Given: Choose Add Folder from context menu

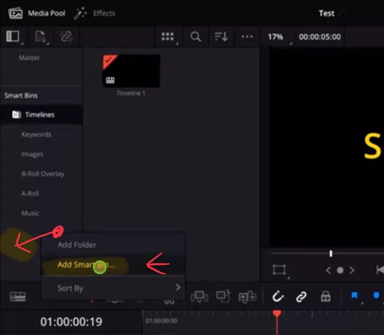Looking at the screenshot, I should 113,244.
